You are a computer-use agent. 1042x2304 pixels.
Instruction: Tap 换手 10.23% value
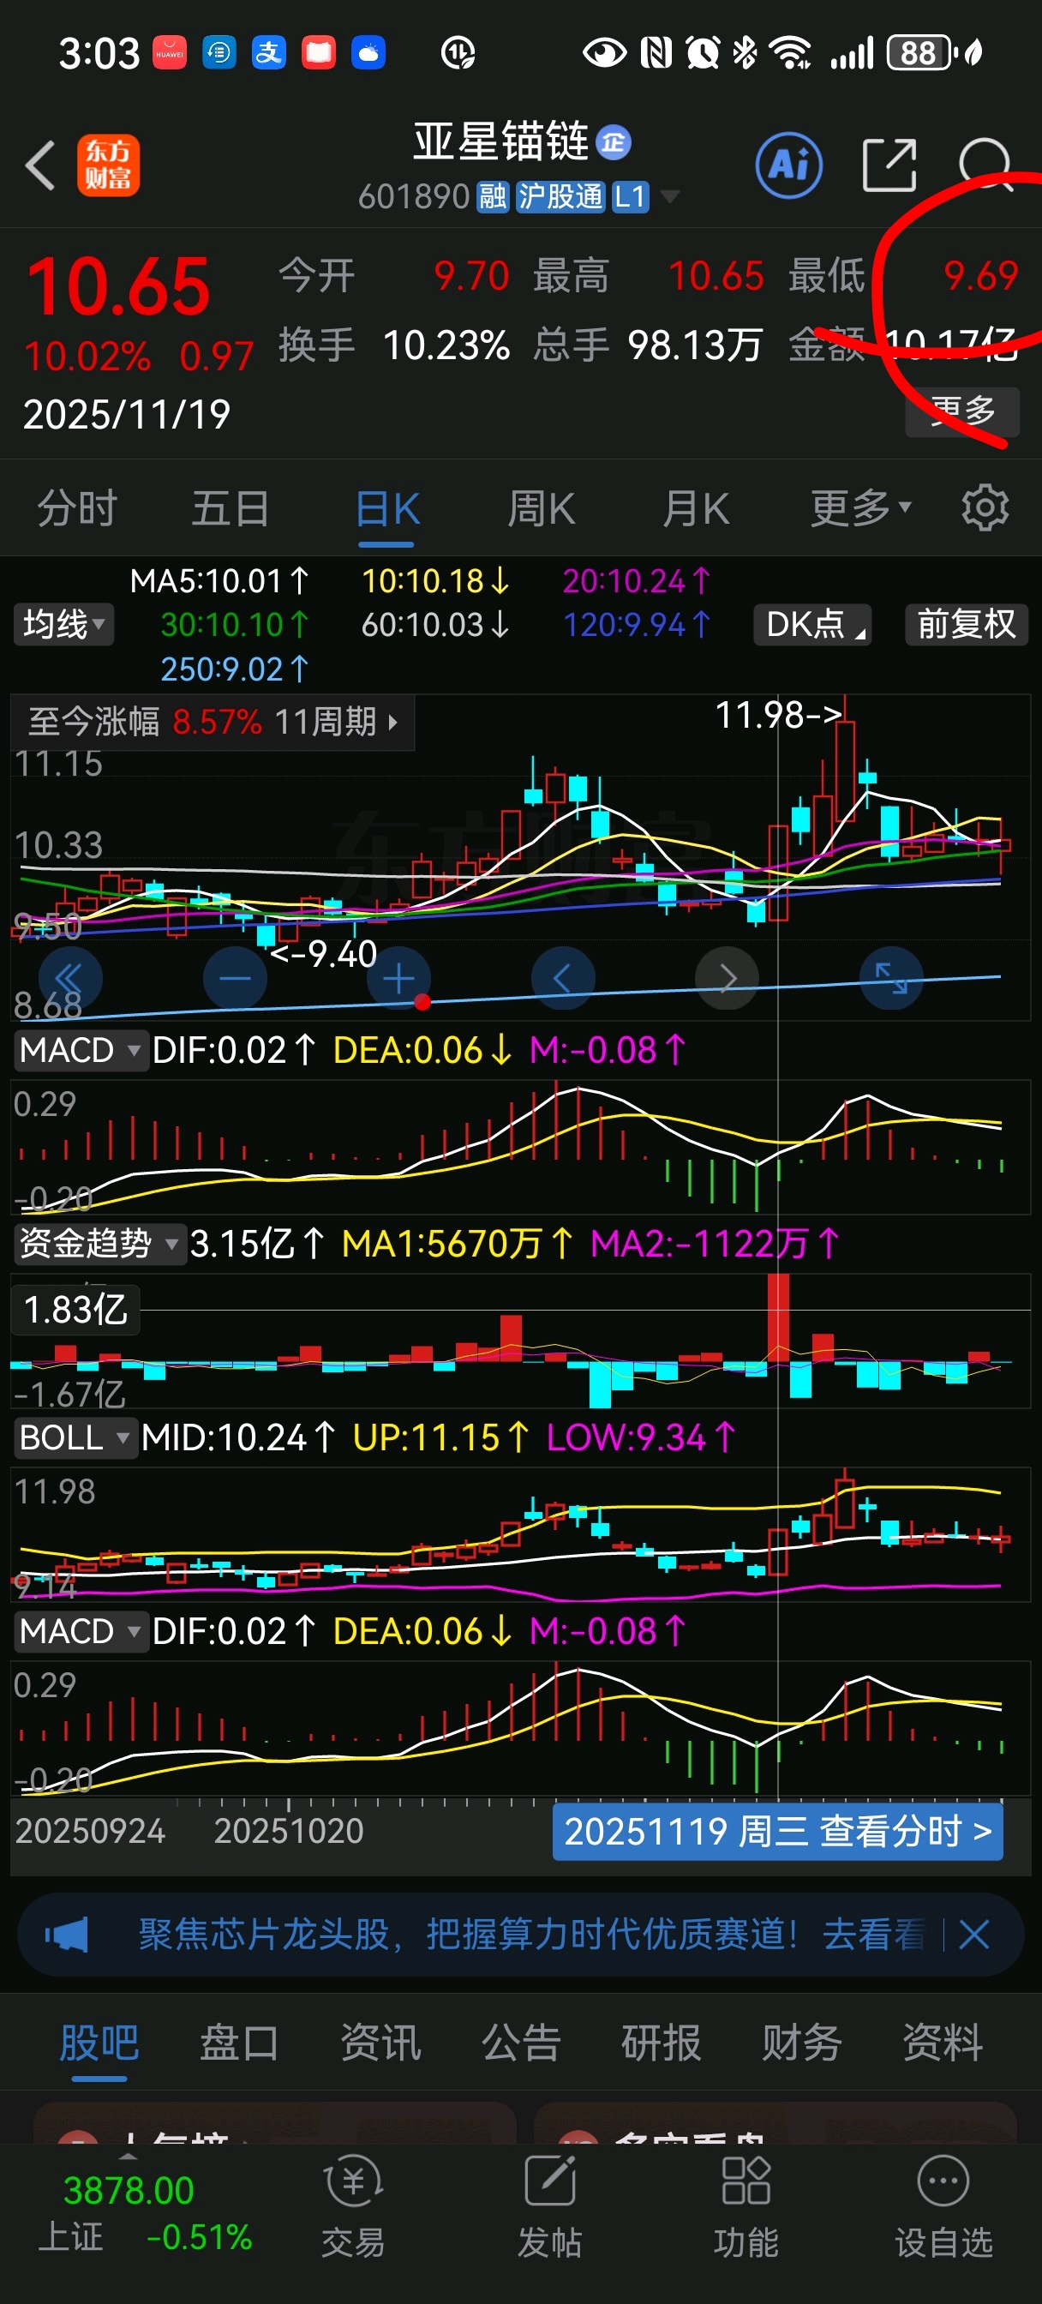[x=446, y=345]
